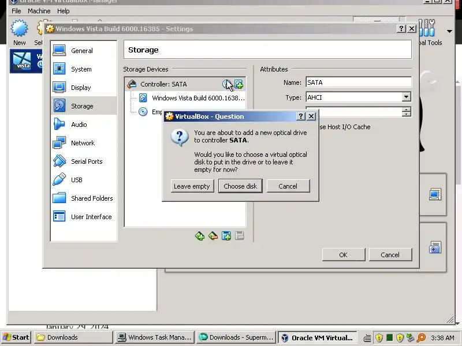Click the green square icon in system tray
This screenshot has height=346, width=462.
click(389, 337)
